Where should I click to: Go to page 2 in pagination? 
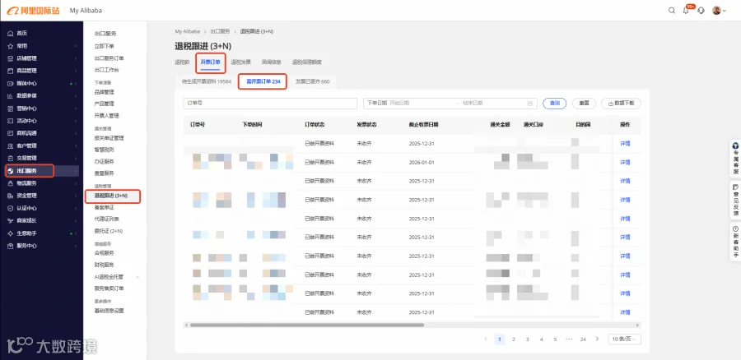click(x=514, y=339)
